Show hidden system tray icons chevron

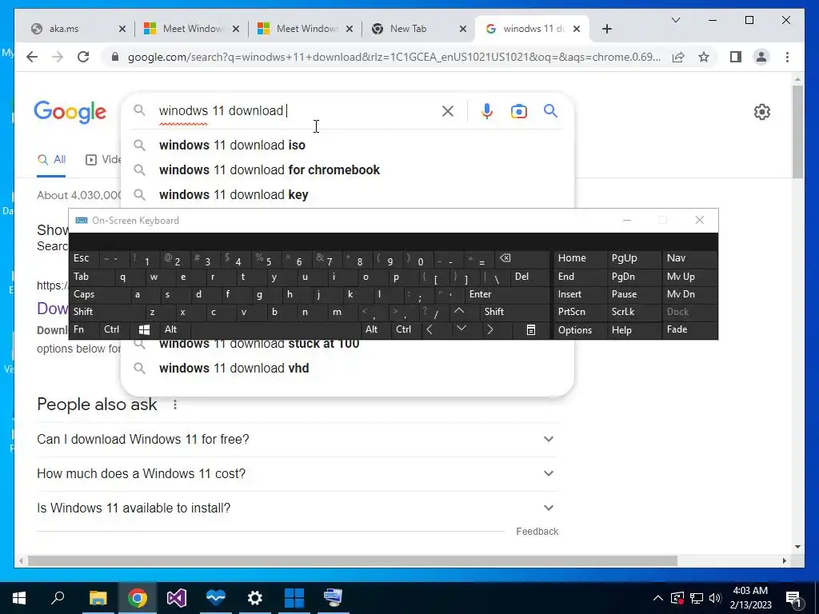tap(658, 598)
